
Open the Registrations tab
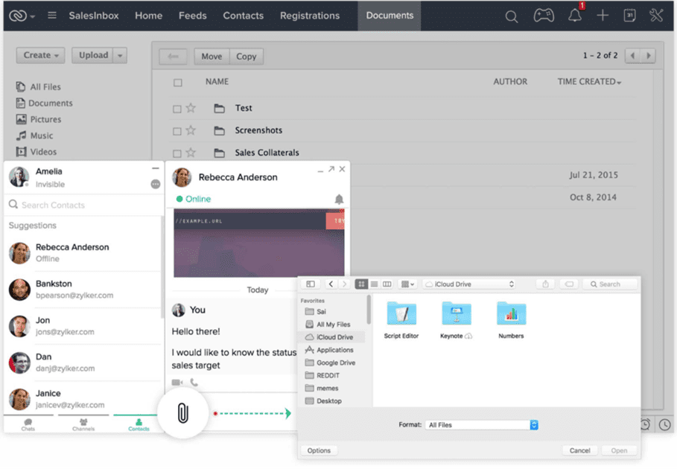(x=310, y=16)
